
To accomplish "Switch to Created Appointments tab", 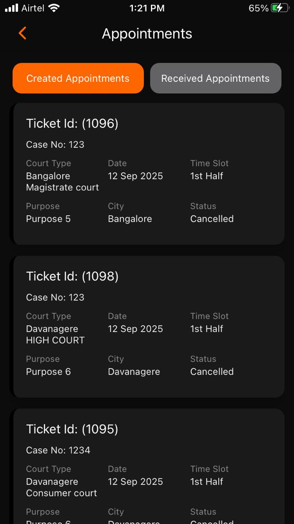I will click(78, 78).
